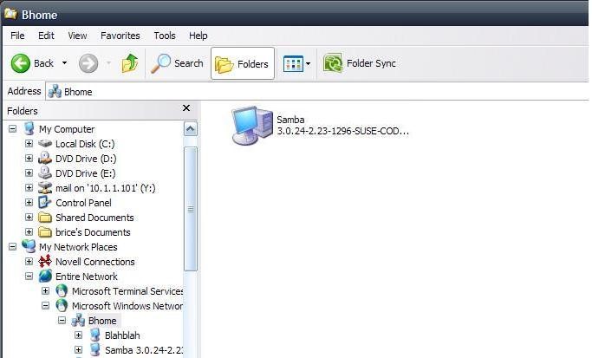Click the green Back arrow icon

tap(21, 63)
